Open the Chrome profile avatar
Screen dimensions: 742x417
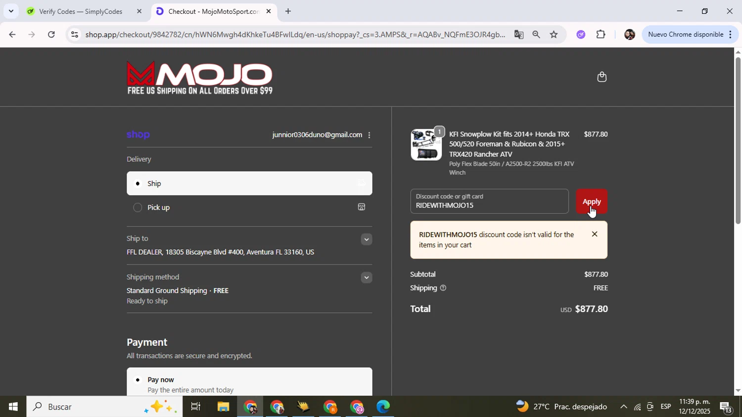(x=629, y=35)
